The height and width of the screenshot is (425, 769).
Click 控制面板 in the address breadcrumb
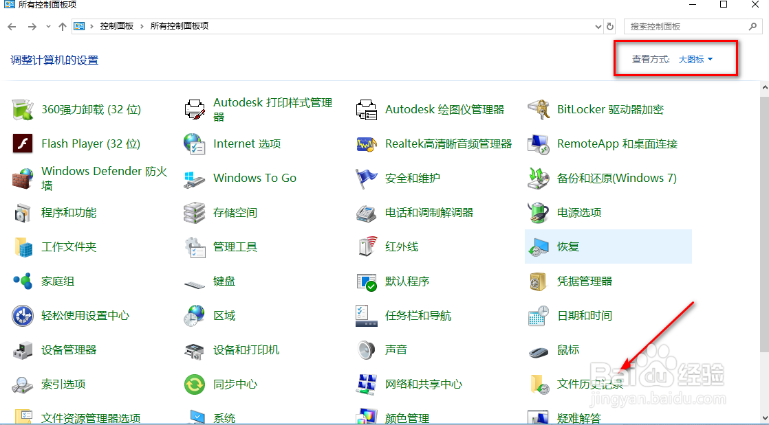tap(117, 27)
